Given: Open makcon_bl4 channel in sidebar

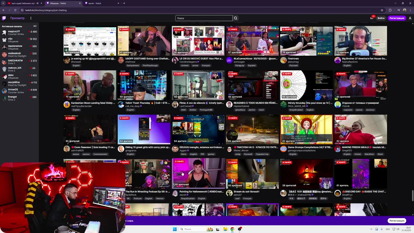Looking at the screenshot, I should (19, 69).
